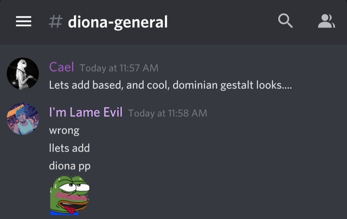Tap the hash symbol beside diona-general

click(x=55, y=21)
